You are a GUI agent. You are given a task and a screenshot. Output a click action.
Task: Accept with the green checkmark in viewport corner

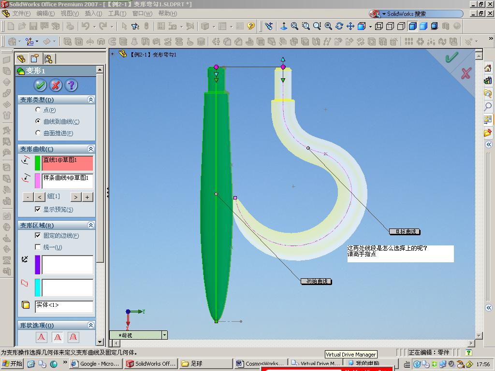point(451,57)
